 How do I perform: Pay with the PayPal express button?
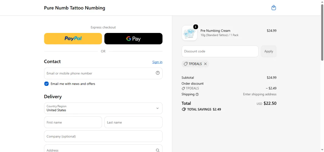pos(73,39)
